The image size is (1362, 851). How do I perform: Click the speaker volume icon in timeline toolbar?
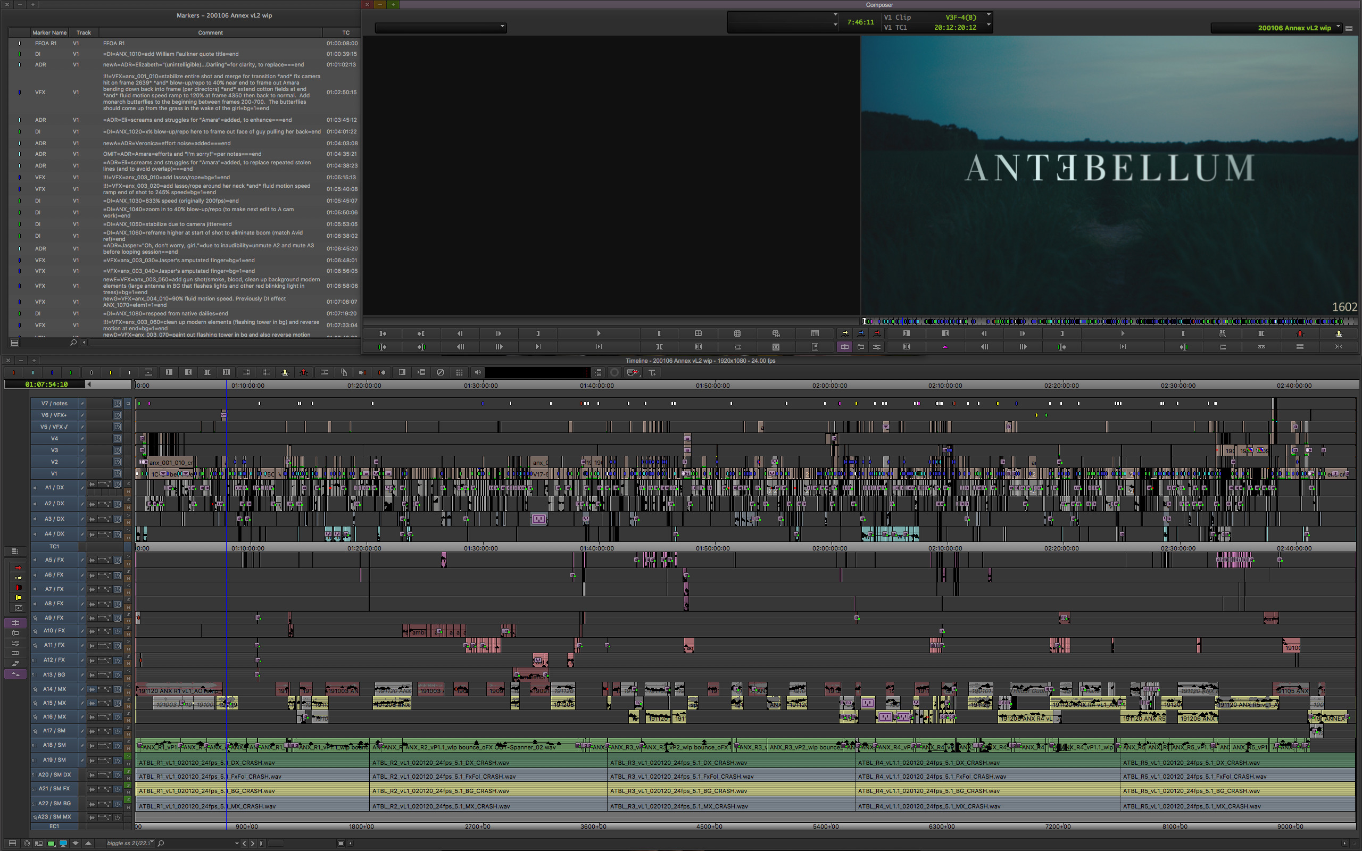pos(477,373)
